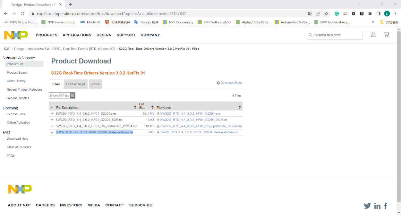Show overflow bookmarks with double chevron
The height and width of the screenshot is (215, 401).
pyautogui.click(x=373, y=22)
